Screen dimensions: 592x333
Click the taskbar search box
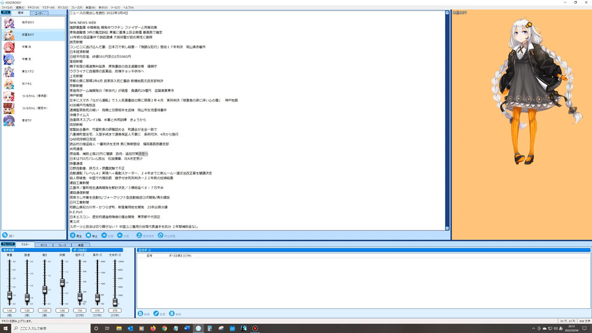click(51, 328)
